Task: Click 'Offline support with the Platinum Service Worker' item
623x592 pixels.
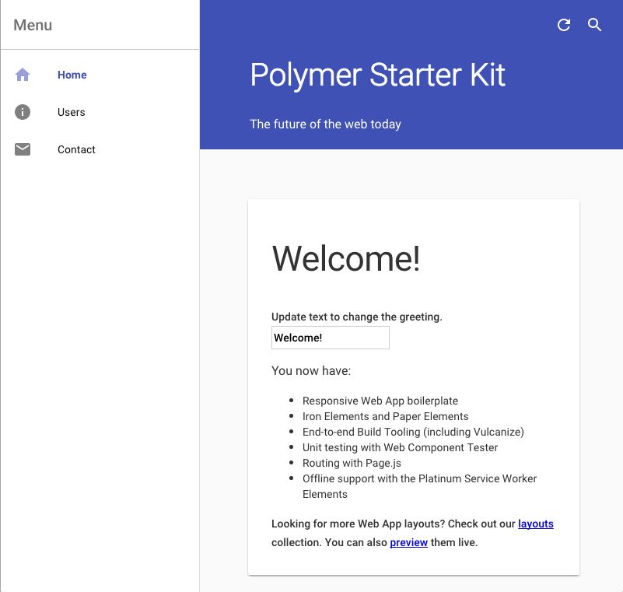Action: 419,486
